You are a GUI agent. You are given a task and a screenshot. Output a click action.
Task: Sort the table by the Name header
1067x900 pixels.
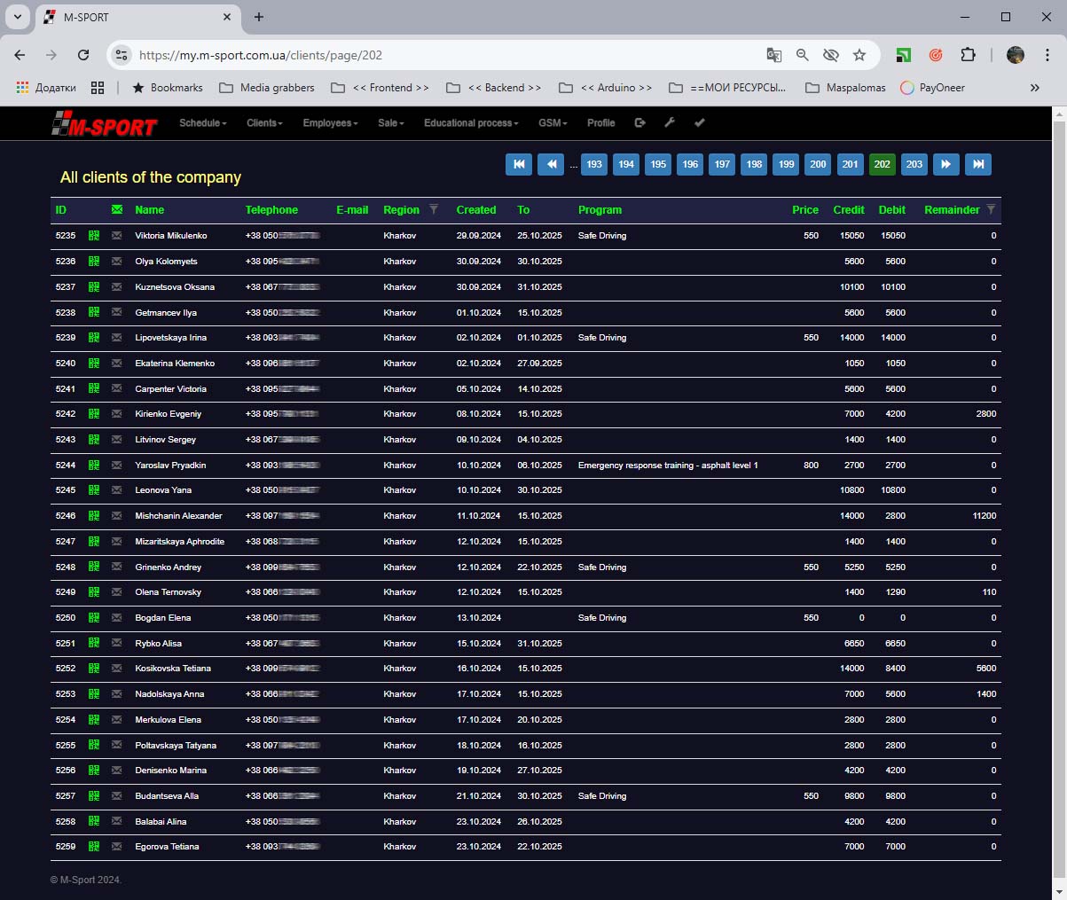point(149,210)
